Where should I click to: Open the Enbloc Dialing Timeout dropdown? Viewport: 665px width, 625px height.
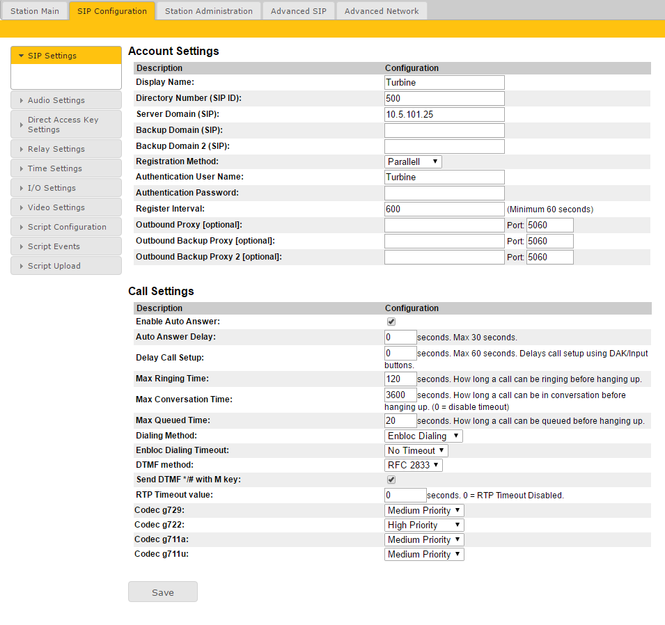pyautogui.click(x=416, y=450)
